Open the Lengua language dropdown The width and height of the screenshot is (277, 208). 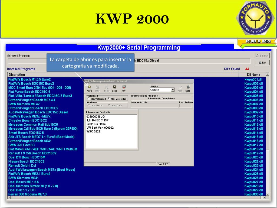pyautogui.click(x=173, y=90)
